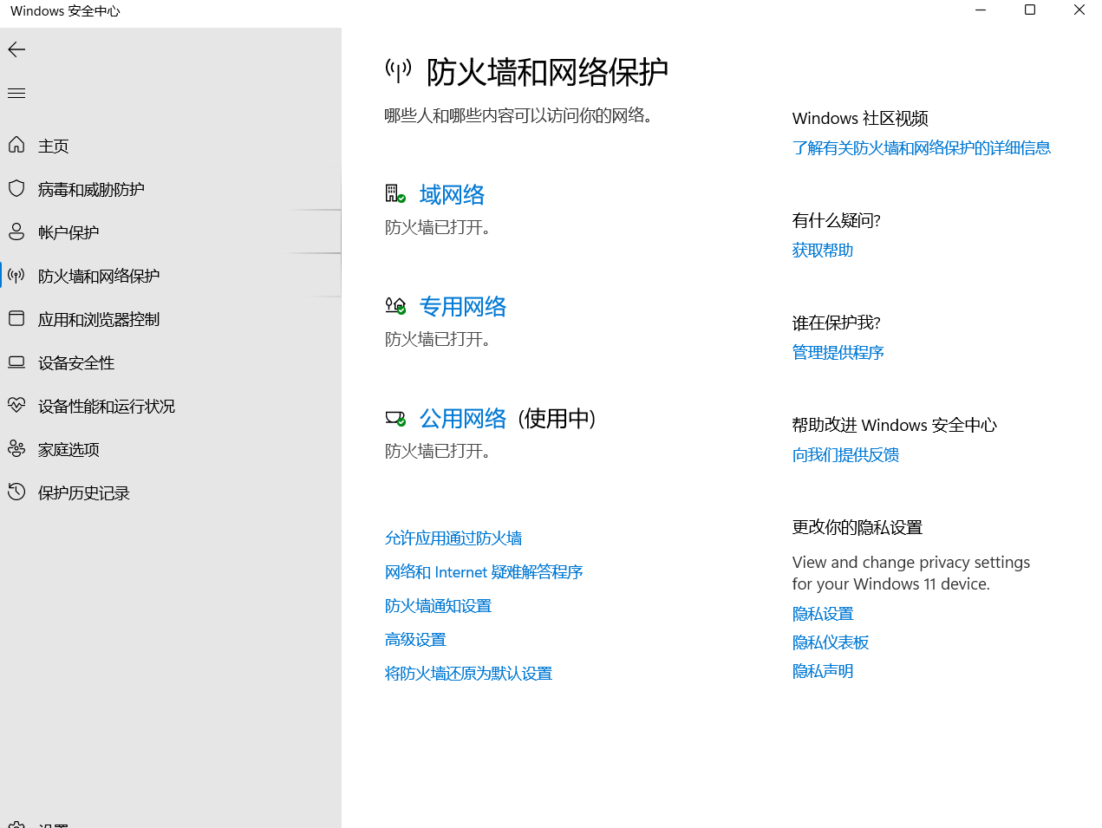The height and width of the screenshot is (828, 1102).
Task: Open 隐私设置 link
Action: point(823,614)
